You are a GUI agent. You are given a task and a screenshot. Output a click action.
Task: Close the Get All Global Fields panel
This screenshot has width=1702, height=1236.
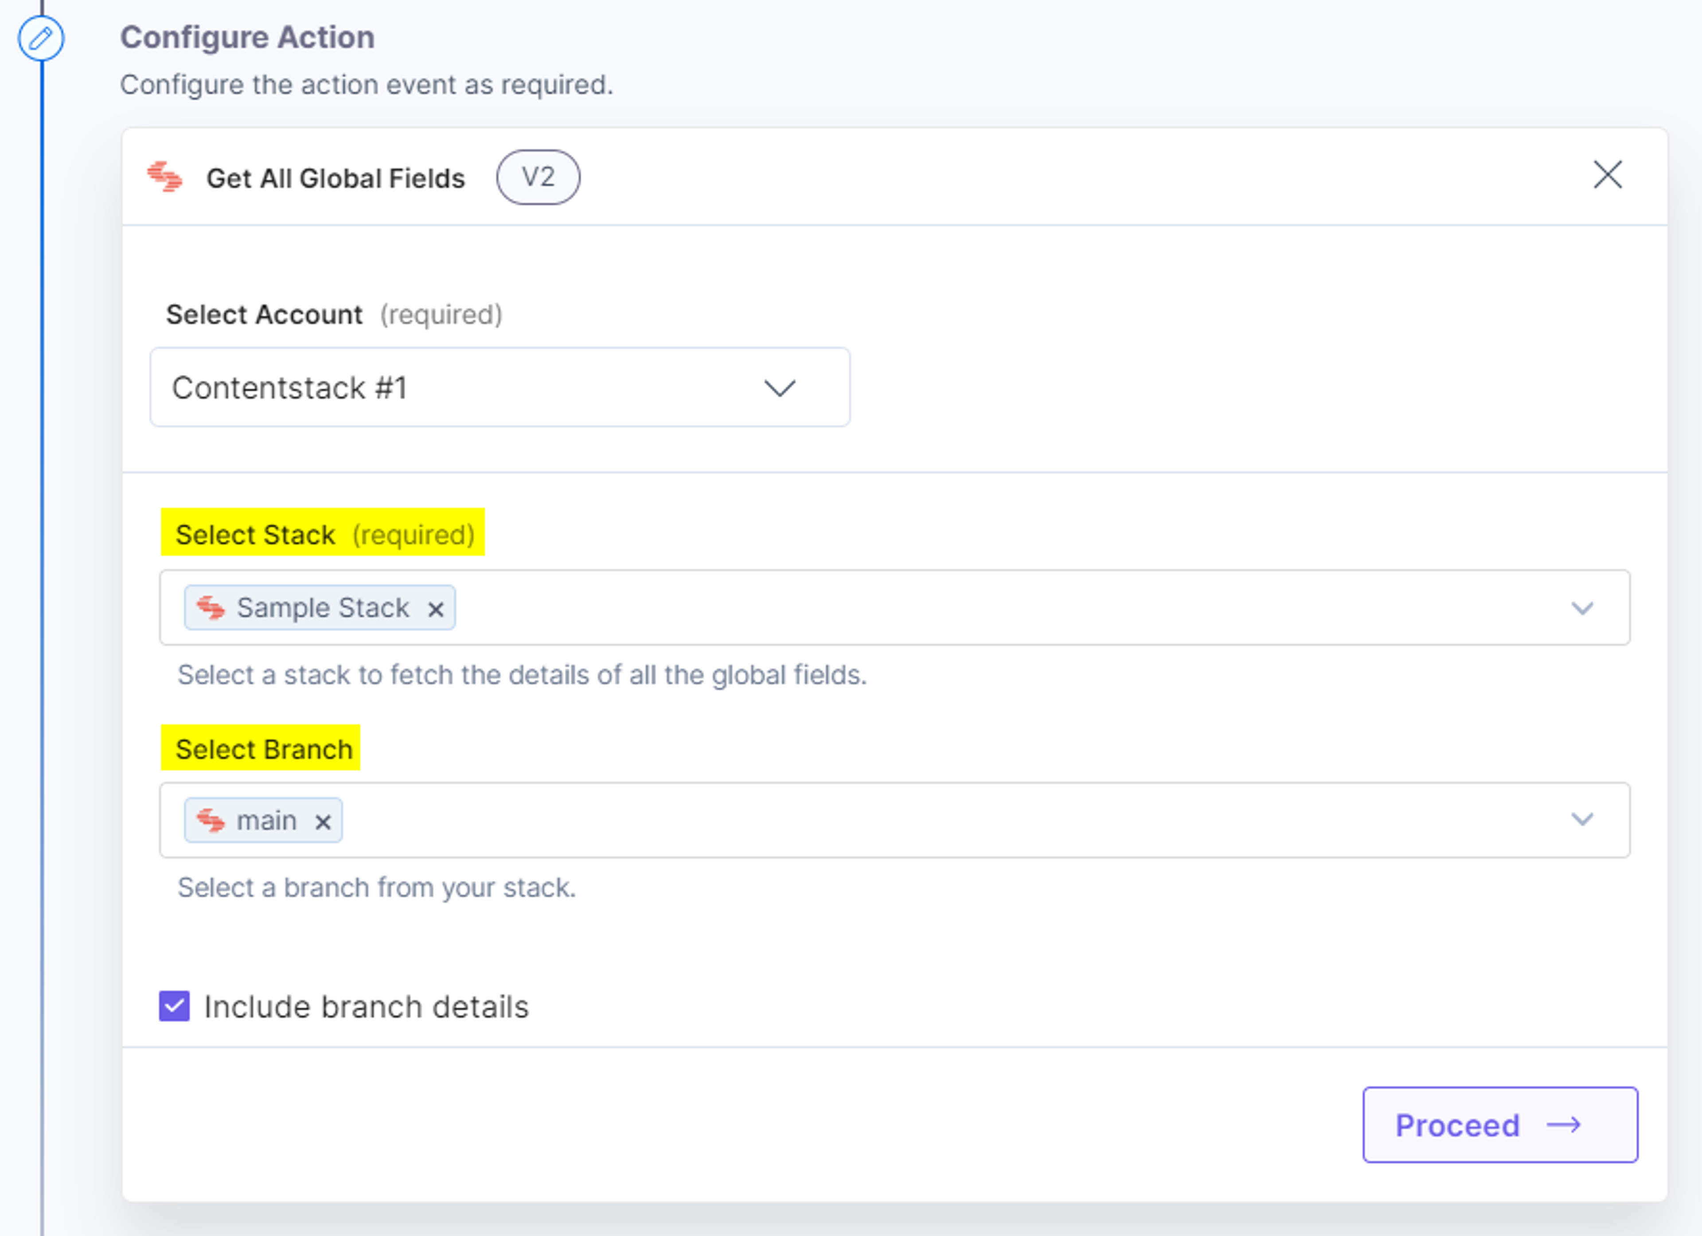tap(1608, 175)
